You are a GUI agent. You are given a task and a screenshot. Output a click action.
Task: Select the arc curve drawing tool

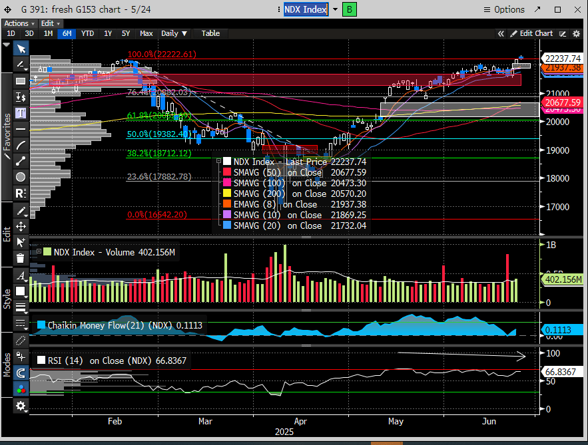[x=21, y=145]
